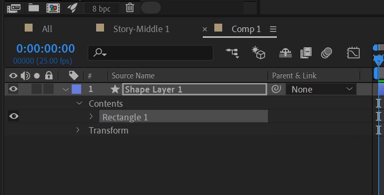
Task: Open the Parent None dropdown
Action: [321, 89]
